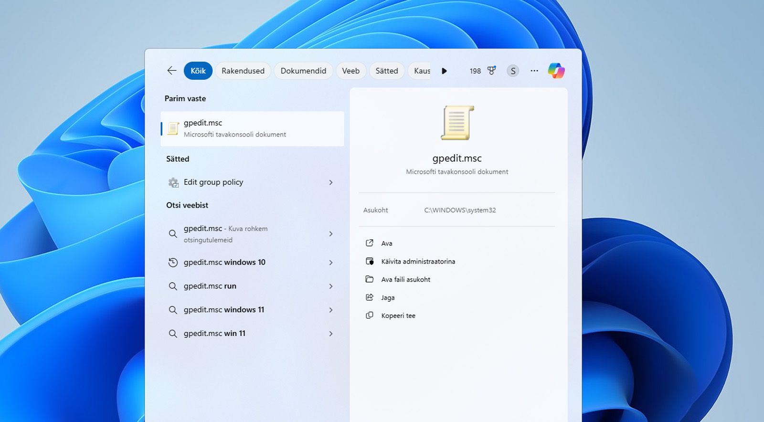Image resolution: width=764 pixels, height=422 pixels.
Task: Click the gpedit.msc Kuva rohkem otsingutulemeid result
Action: click(252, 234)
